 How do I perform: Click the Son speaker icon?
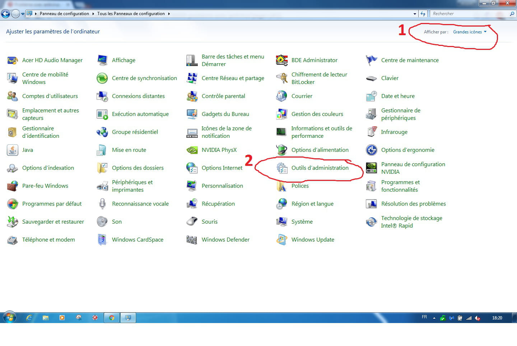click(x=102, y=222)
